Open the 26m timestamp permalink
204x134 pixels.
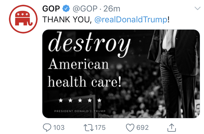tap(112, 9)
